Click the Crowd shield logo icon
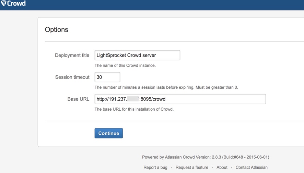This screenshot has width=304, height=173. (x=4, y=3)
